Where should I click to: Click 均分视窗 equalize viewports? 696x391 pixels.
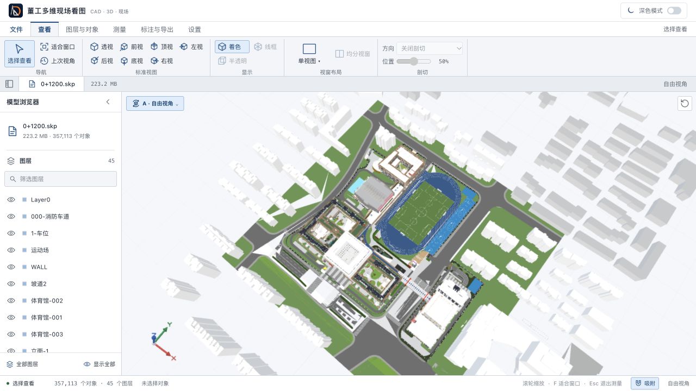[352, 54]
